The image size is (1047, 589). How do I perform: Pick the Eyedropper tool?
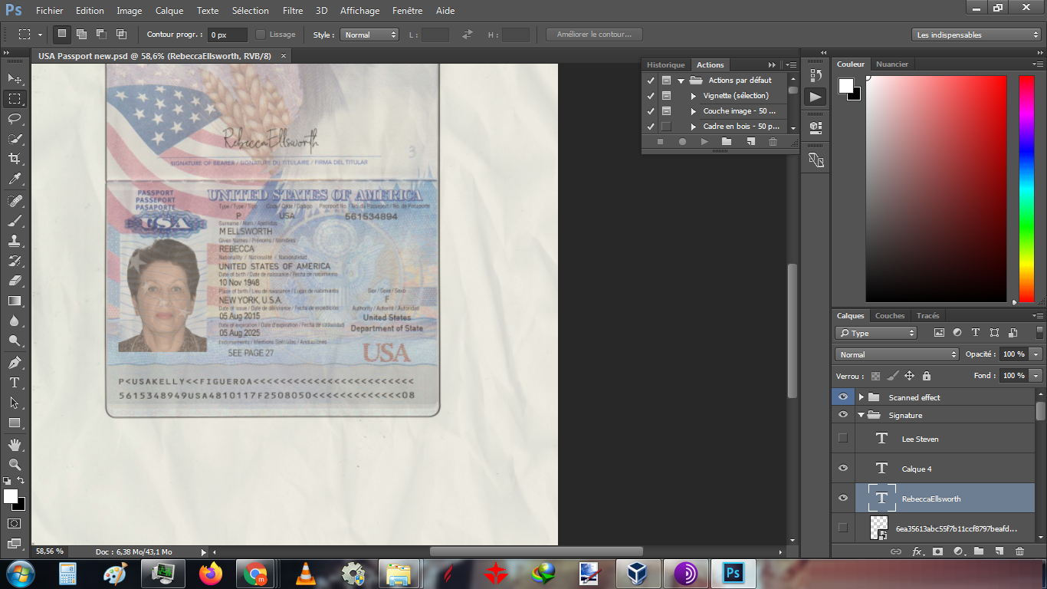click(x=15, y=179)
